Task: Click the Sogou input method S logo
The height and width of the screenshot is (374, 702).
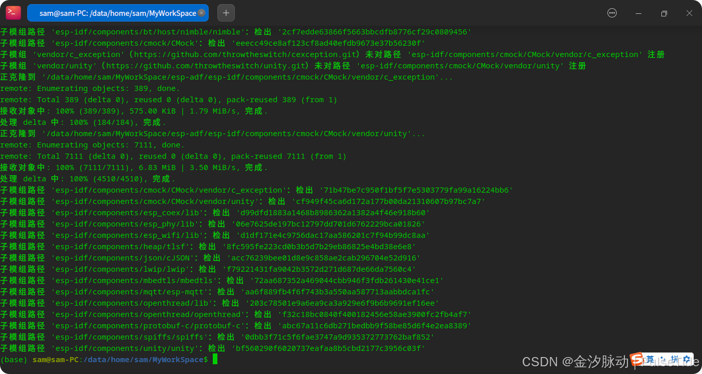Action: click(x=637, y=359)
